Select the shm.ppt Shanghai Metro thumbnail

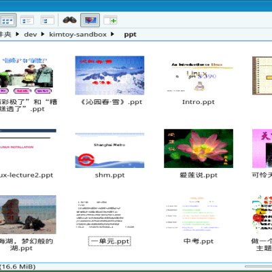pos(109,148)
